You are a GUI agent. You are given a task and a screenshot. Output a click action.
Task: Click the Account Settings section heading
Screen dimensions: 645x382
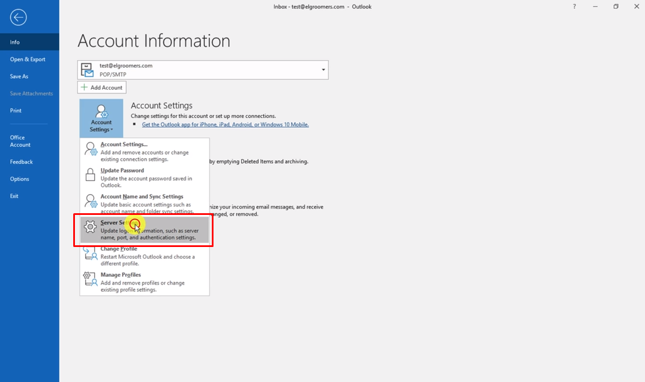(161, 106)
